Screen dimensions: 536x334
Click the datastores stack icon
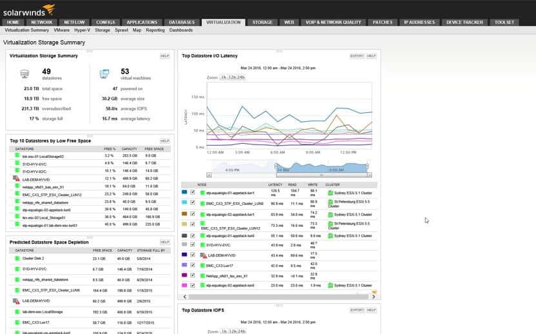point(25,74)
